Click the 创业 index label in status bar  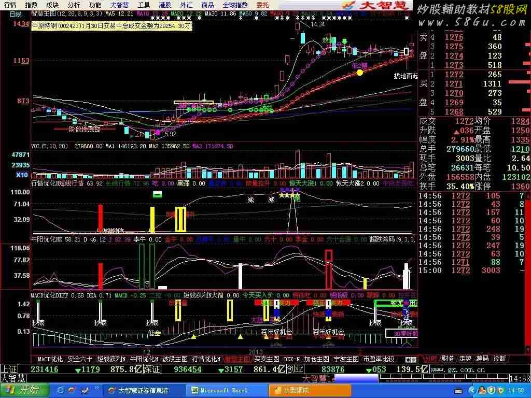tap(295, 369)
